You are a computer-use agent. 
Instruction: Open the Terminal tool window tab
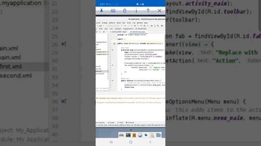pos(130,122)
